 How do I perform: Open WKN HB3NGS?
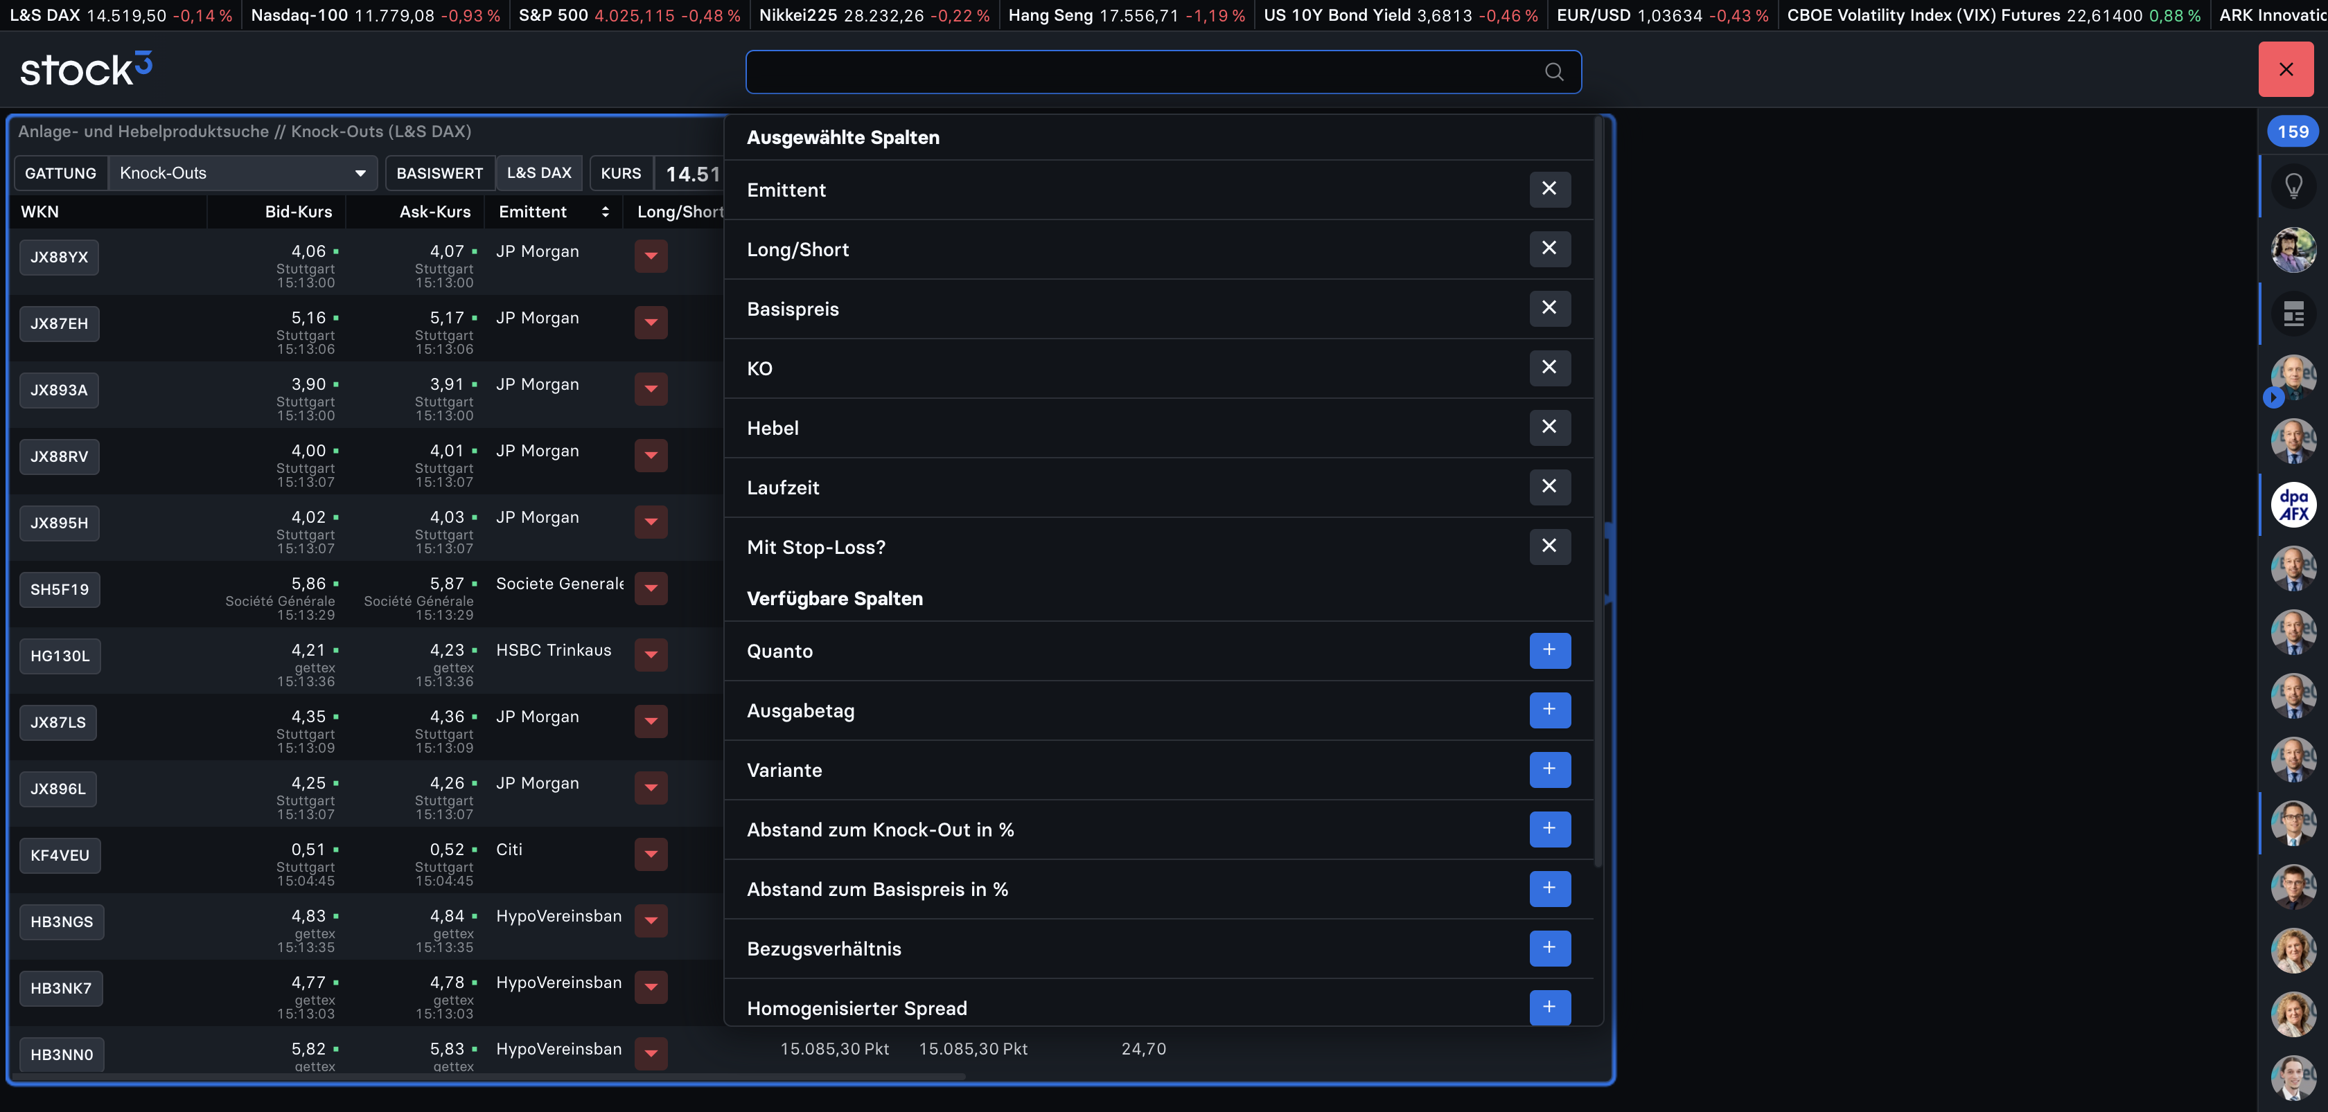pyautogui.click(x=62, y=922)
